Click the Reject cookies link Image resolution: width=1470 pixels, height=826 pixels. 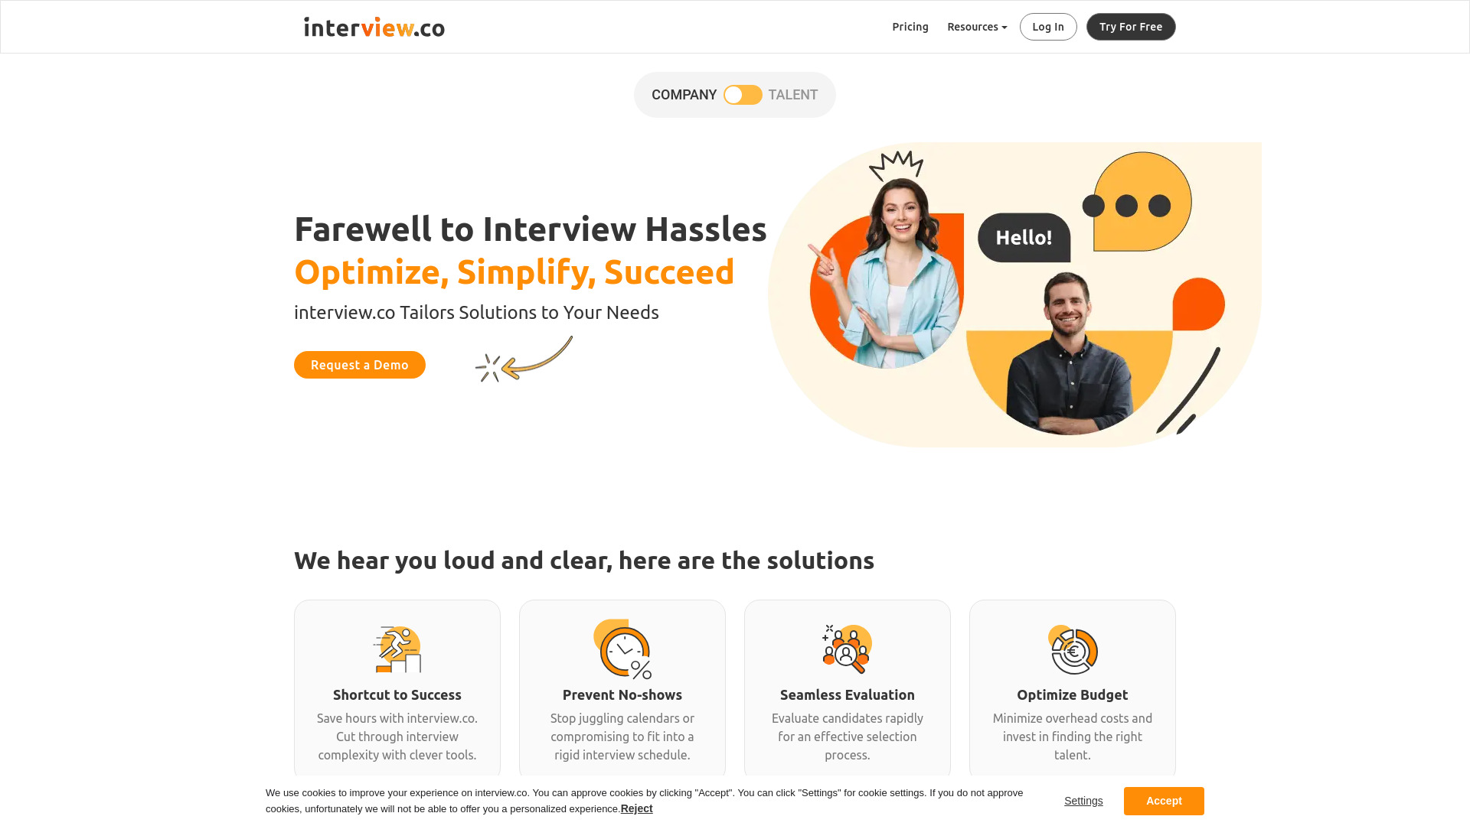[637, 809]
